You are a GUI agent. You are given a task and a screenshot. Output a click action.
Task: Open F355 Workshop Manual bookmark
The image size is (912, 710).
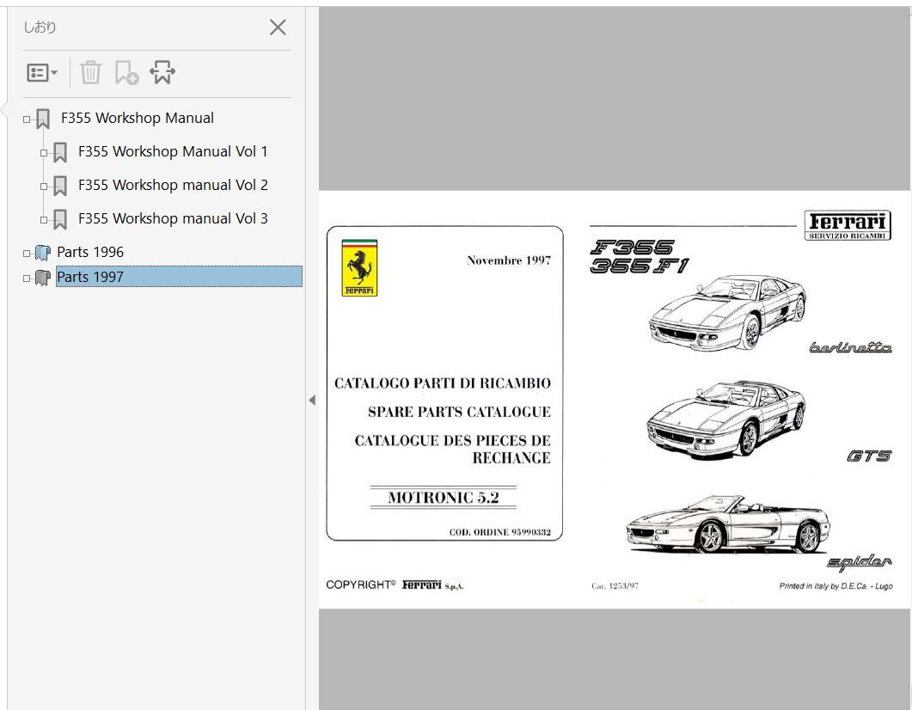click(138, 118)
